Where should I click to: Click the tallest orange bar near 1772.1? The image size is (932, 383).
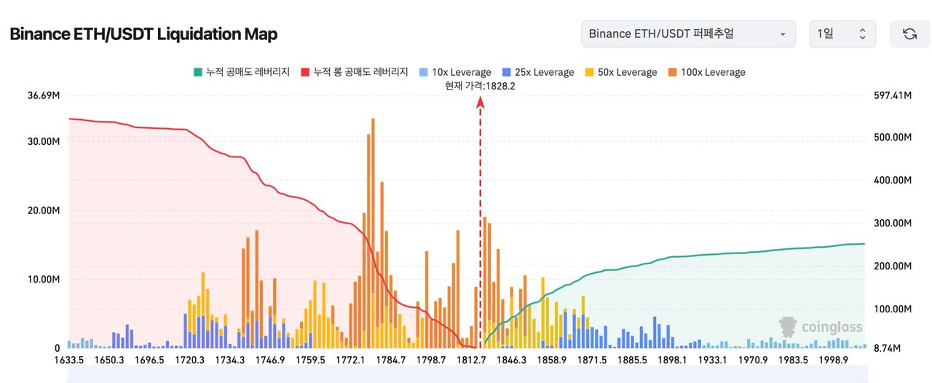pos(373,233)
